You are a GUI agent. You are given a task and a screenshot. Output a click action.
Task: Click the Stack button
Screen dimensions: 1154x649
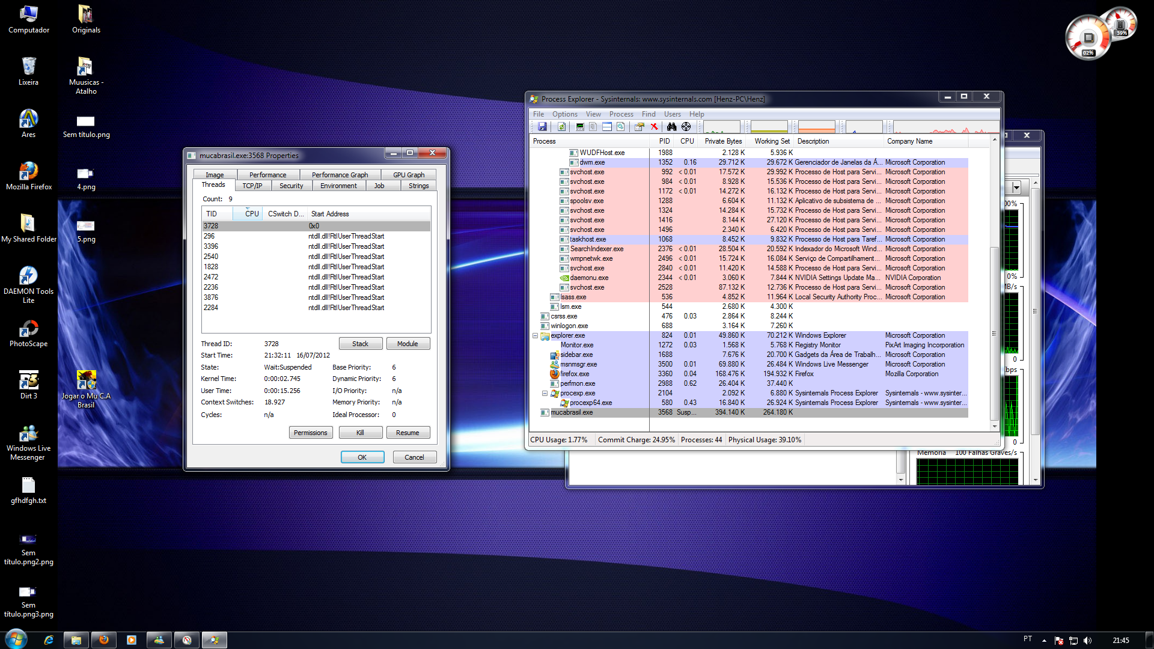[x=360, y=344]
